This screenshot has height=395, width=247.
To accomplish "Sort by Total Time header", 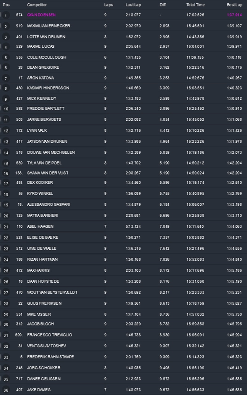I will 195,5.
